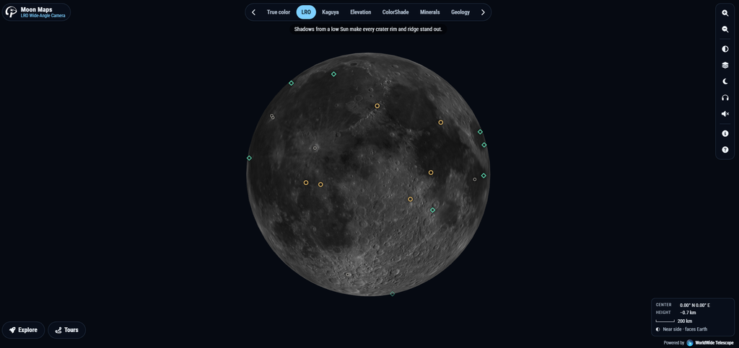
Task: Switch to the Kaguya map tab
Action: (330, 12)
